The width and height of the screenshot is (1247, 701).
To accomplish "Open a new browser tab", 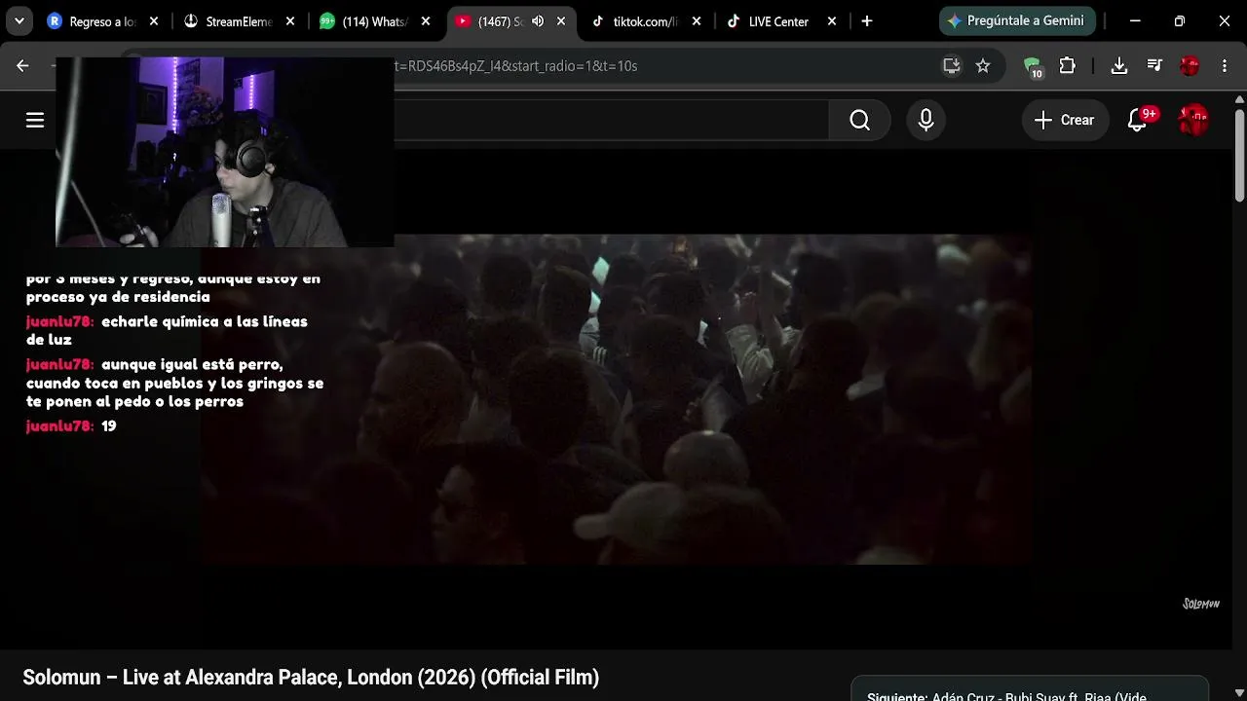I will click(x=867, y=21).
